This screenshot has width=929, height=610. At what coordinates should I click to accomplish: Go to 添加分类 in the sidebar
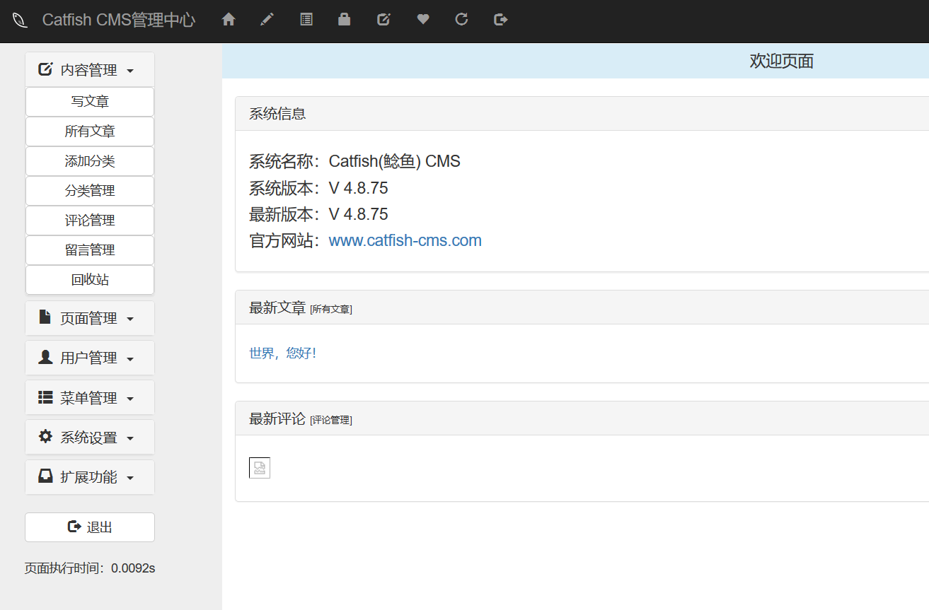click(x=90, y=161)
